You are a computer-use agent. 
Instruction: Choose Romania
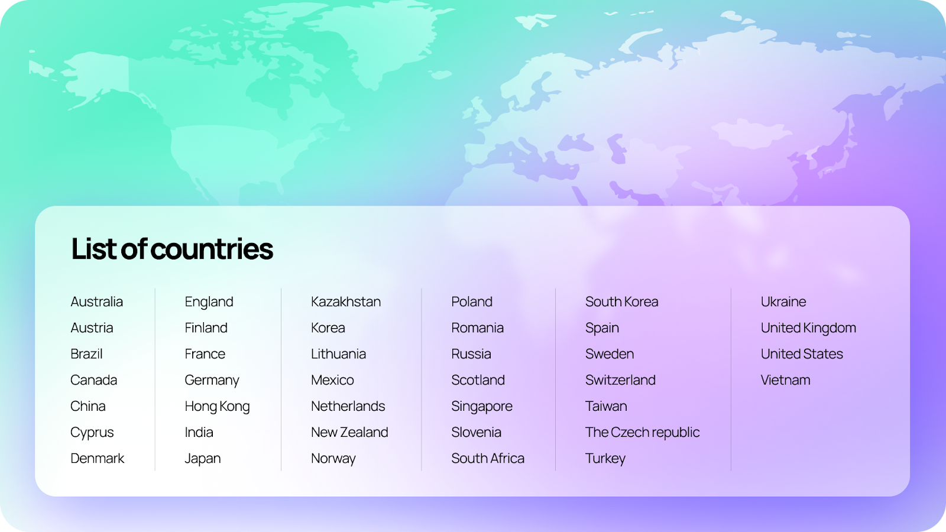point(478,327)
